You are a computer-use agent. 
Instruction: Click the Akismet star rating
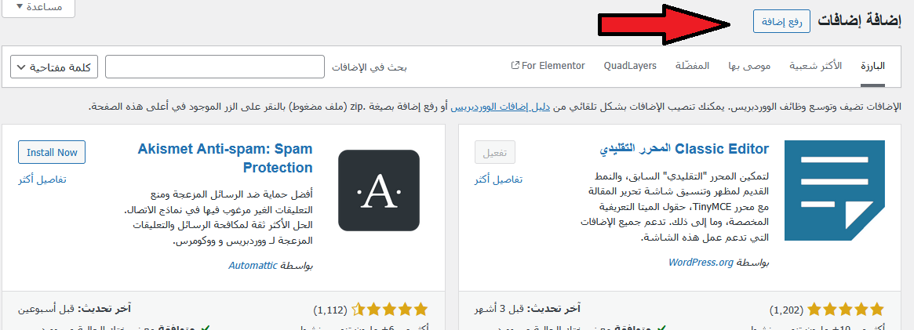click(389, 309)
